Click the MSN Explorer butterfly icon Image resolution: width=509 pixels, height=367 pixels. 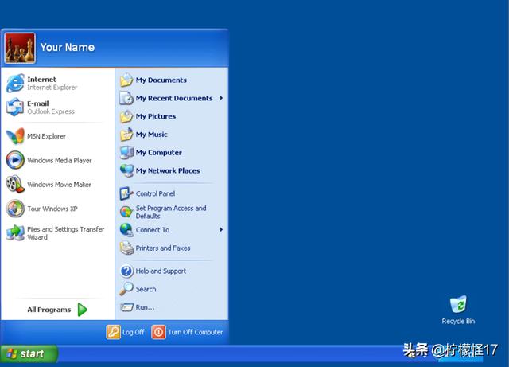(x=15, y=136)
